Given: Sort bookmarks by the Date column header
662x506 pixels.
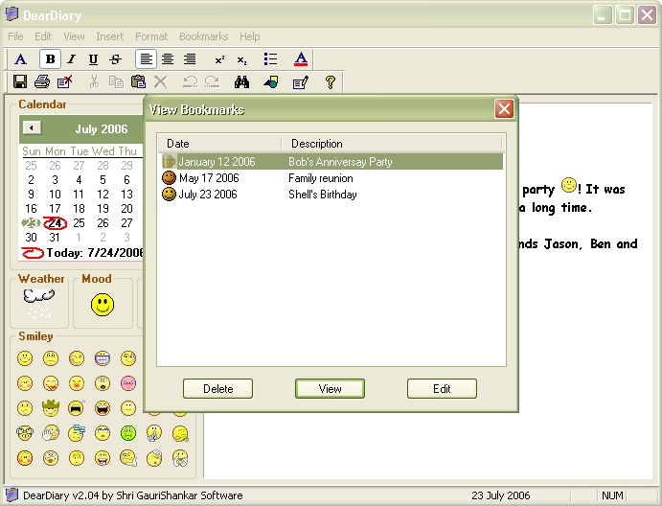Looking at the screenshot, I should (219, 144).
